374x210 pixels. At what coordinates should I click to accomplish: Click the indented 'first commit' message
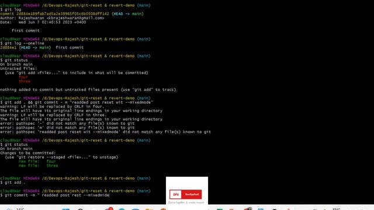click(x=26, y=31)
